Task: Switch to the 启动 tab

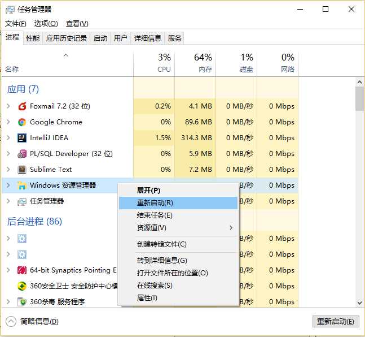Action: coord(100,38)
